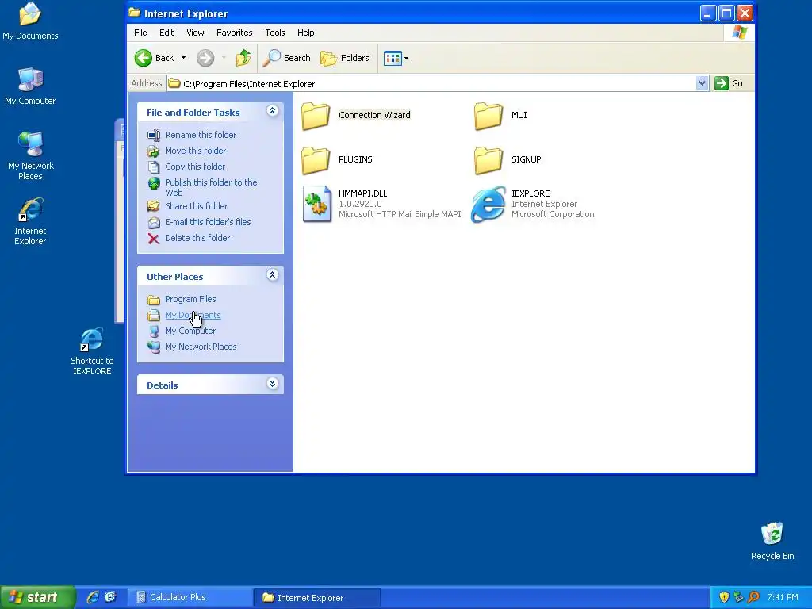Click the security shield tray icon
The image size is (812, 609).
pyautogui.click(x=724, y=597)
